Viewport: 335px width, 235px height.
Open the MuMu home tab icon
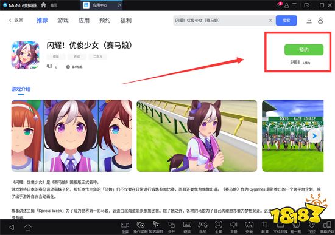click(x=44, y=5)
